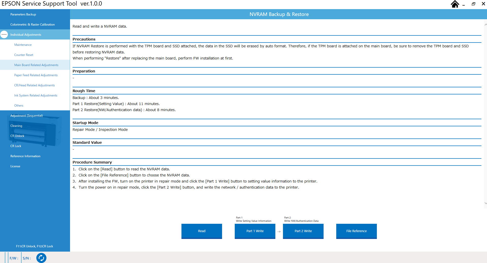Click the Procedure Summary heading

coord(92,162)
